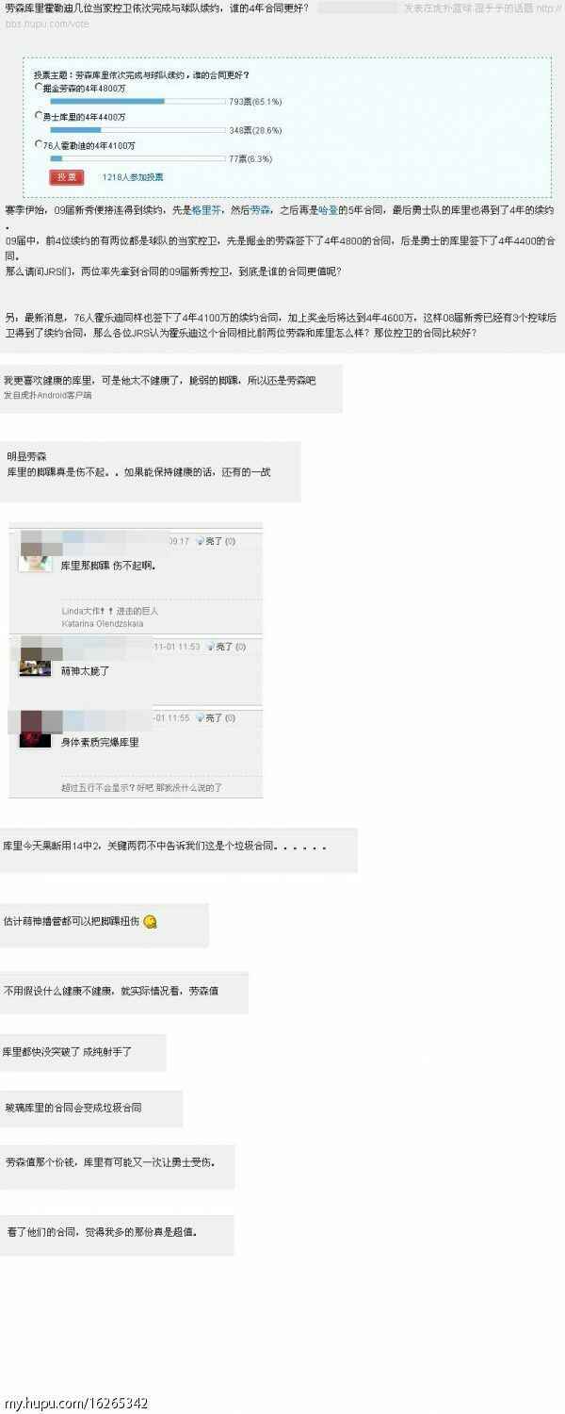Open the avatar beside 萌神太脆了
565x1414 pixels.
click(x=35, y=667)
